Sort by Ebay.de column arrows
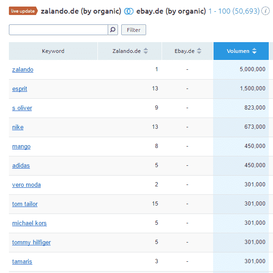Viewport: 273px width, 273px height. (x=199, y=51)
